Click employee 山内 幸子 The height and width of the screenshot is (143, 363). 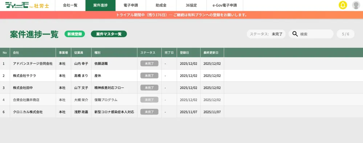(81, 64)
